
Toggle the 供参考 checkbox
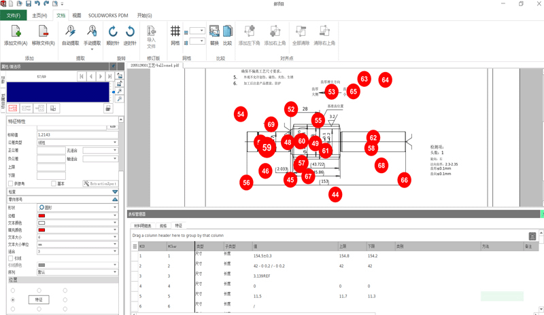coord(11,183)
